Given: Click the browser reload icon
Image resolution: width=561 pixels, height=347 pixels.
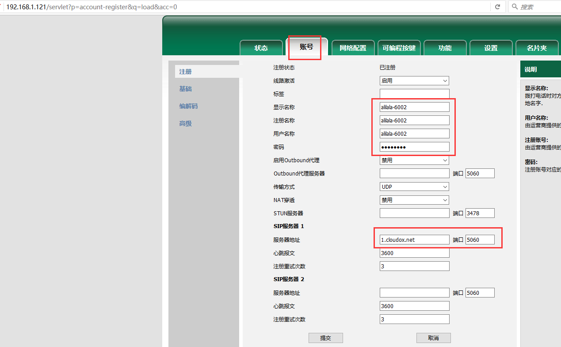Looking at the screenshot, I should tap(497, 7).
